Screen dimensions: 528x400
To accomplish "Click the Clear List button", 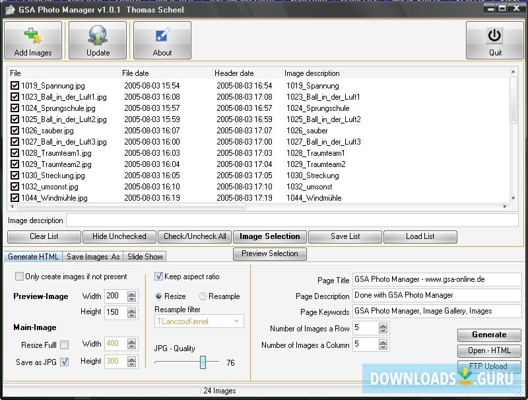I will point(44,236).
